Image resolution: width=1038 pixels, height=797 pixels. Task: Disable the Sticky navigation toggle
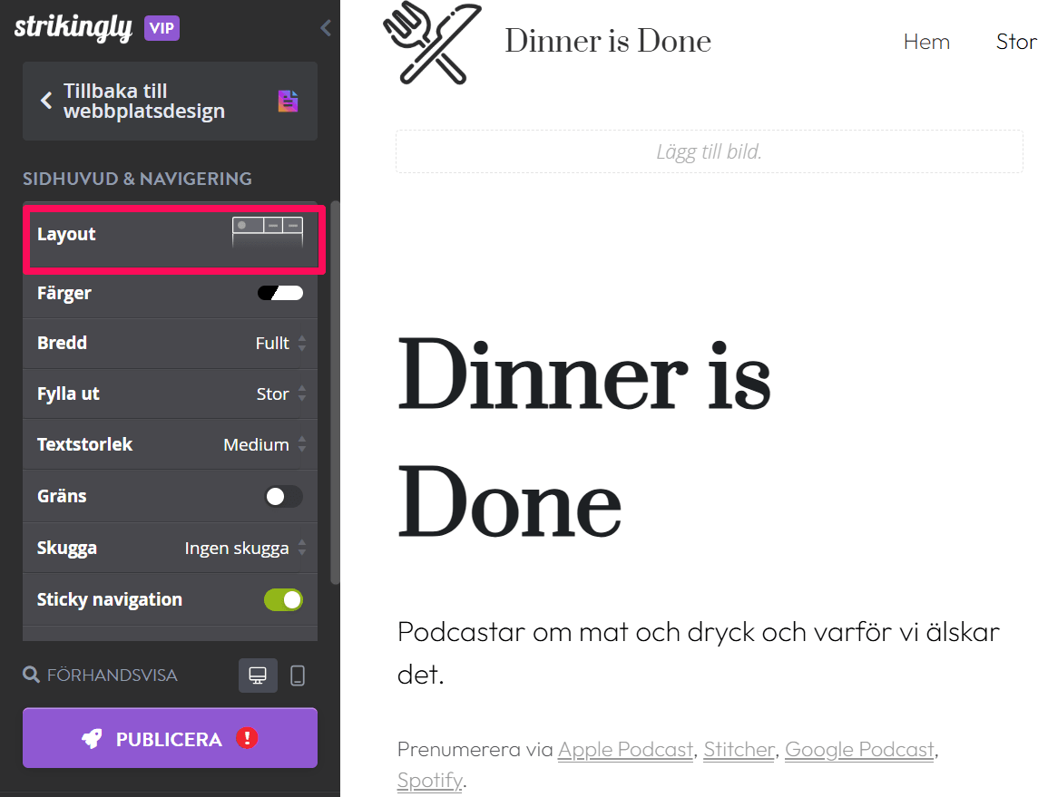point(284,599)
